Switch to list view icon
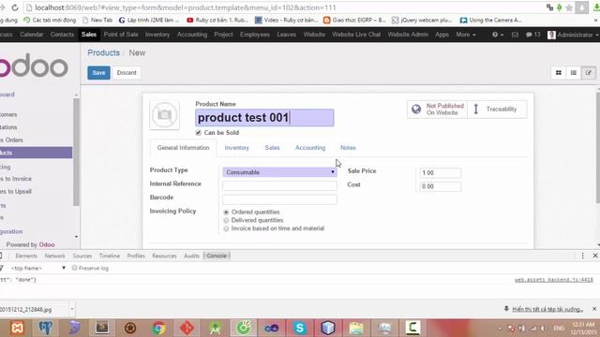The width and height of the screenshot is (600, 337). click(x=573, y=73)
